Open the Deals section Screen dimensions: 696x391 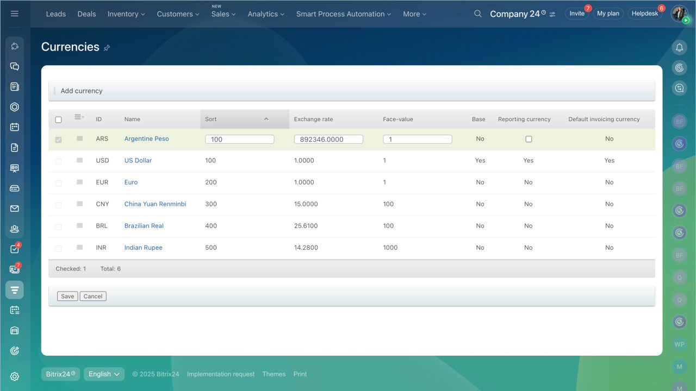point(87,14)
